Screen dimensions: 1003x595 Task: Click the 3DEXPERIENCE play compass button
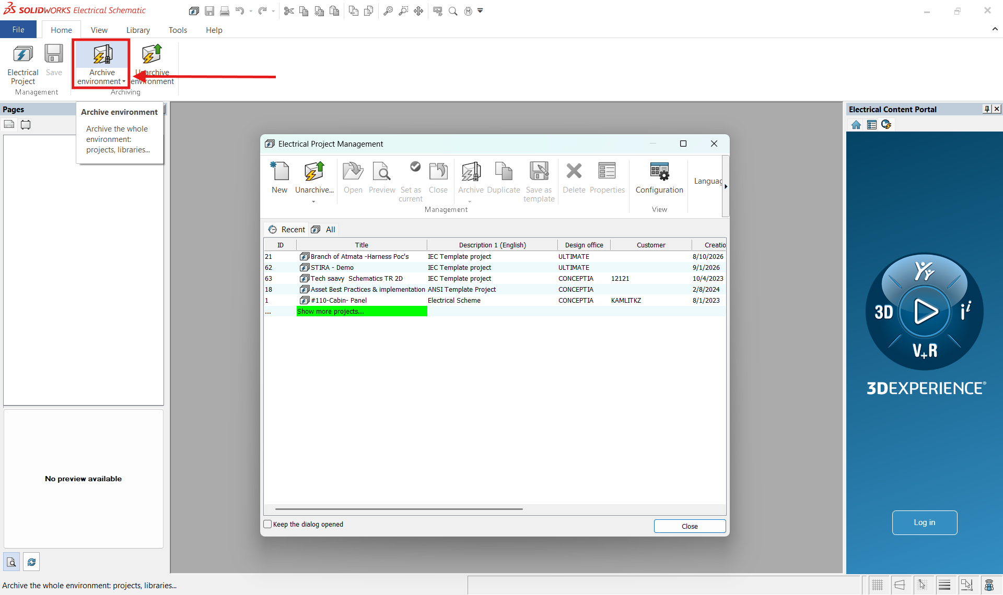[x=924, y=312]
